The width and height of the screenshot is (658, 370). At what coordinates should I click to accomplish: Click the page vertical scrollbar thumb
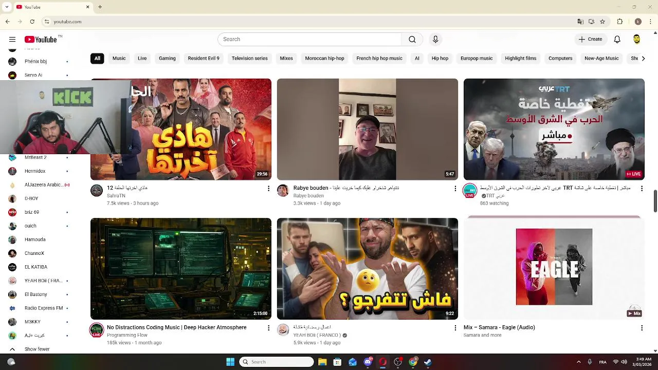click(x=655, y=200)
